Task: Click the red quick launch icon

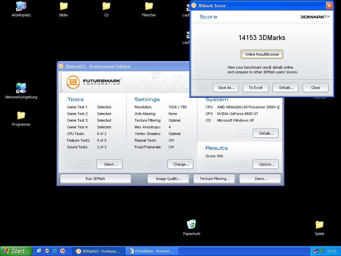Action: pos(63,251)
